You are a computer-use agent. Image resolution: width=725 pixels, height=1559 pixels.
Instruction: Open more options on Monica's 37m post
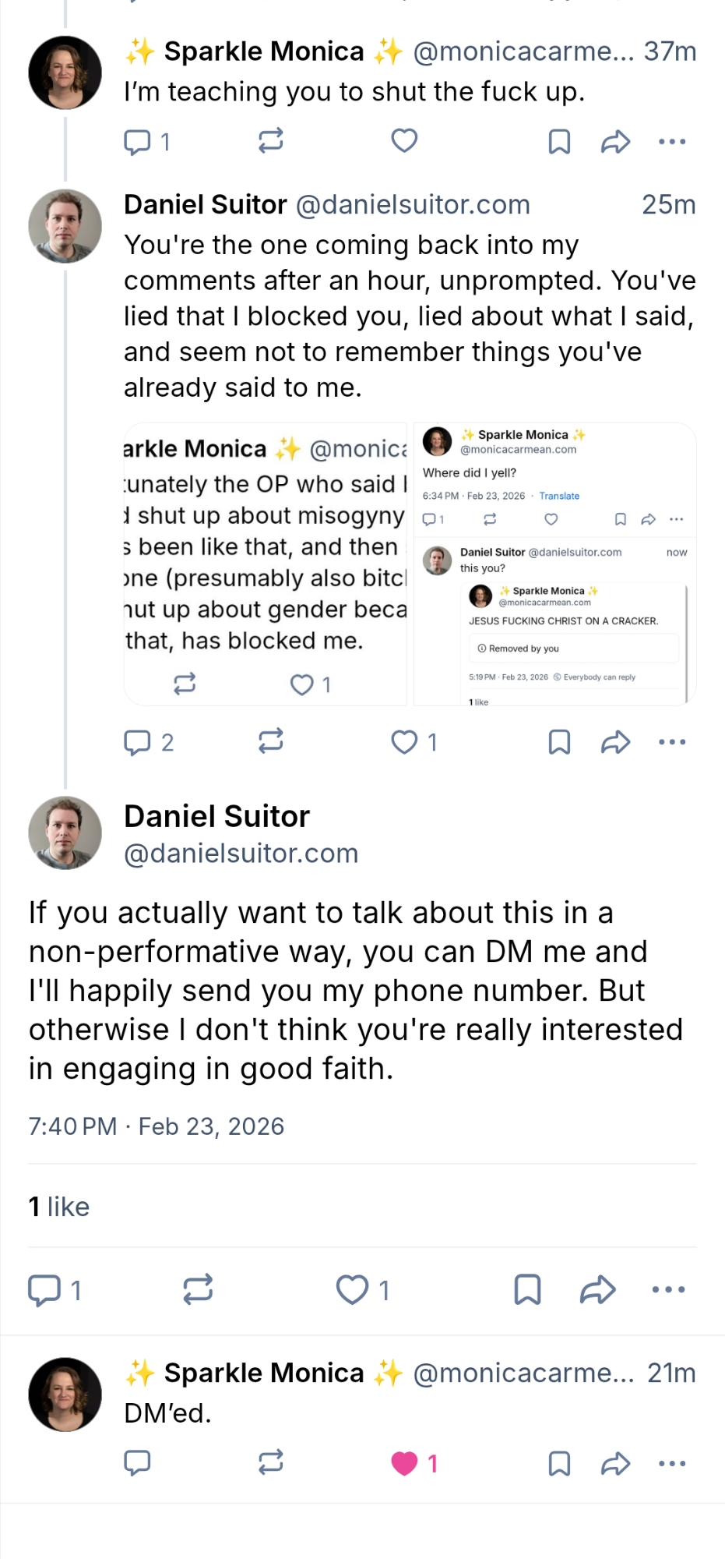click(x=671, y=142)
